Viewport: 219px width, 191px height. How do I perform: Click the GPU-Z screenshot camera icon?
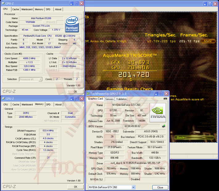click(165, 99)
